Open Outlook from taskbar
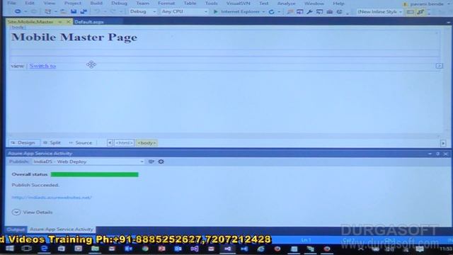This screenshot has height=255, width=453. [x=178, y=249]
